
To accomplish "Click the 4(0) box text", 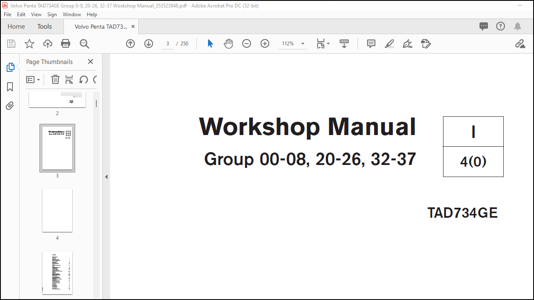I will pos(473,162).
